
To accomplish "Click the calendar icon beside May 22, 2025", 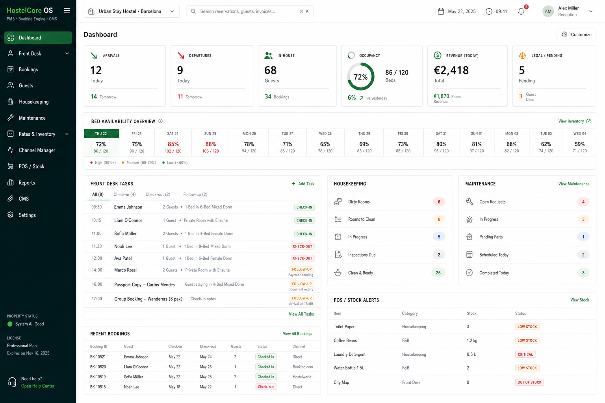I will 441,11.
